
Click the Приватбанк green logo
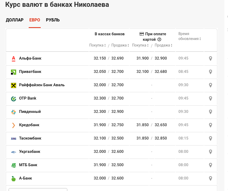(x=14, y=72)
